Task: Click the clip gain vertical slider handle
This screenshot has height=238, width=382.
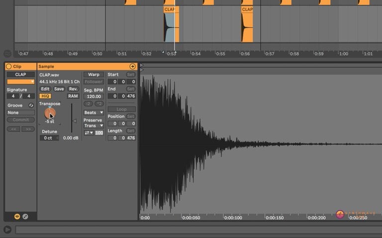Action: (75, 120)
